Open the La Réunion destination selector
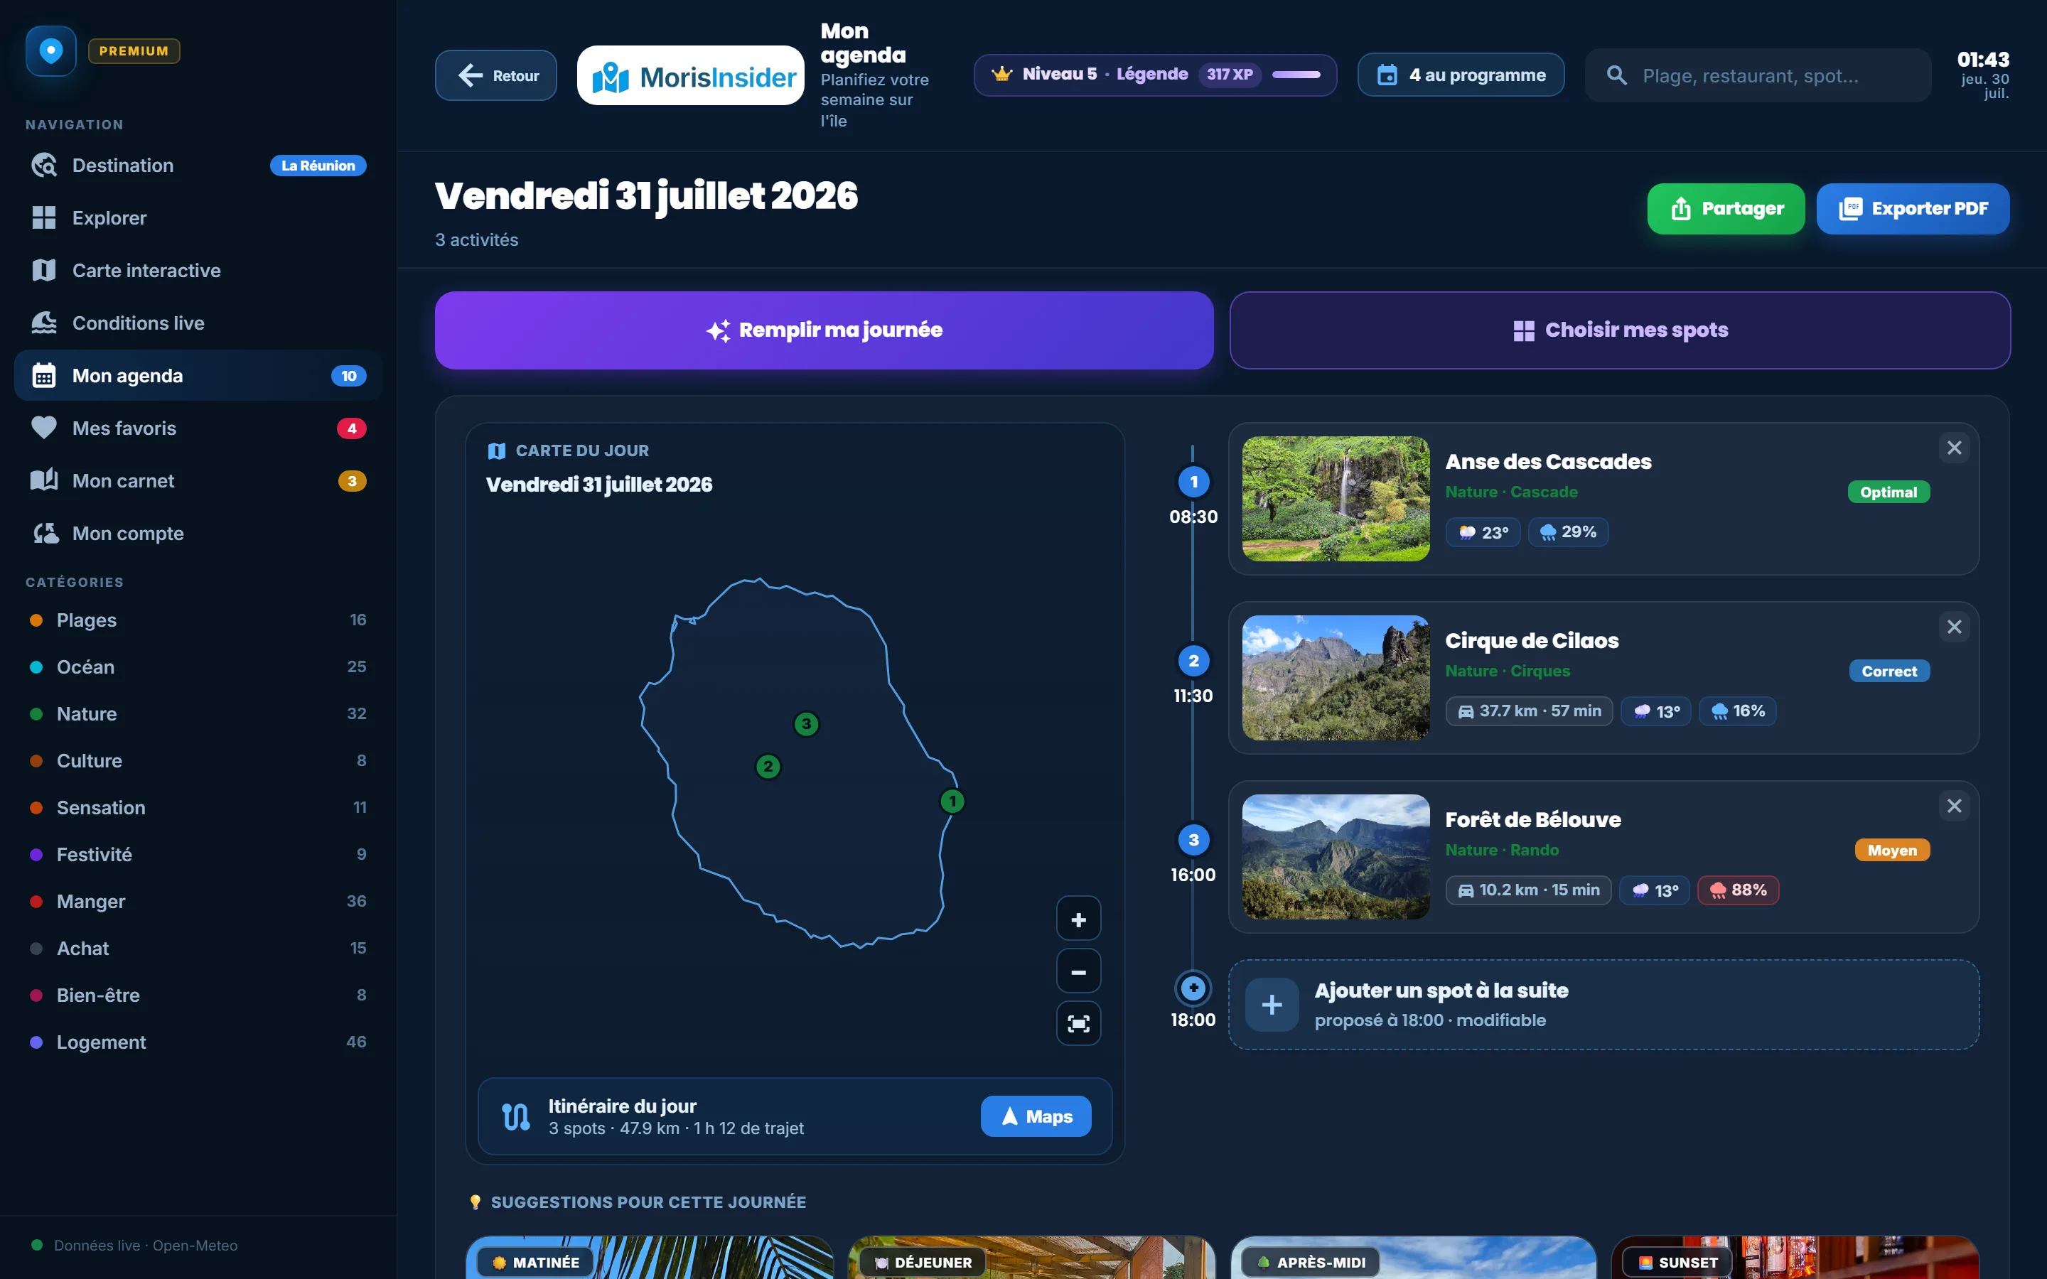2047x1279 pixels. [x=318, y=165]
